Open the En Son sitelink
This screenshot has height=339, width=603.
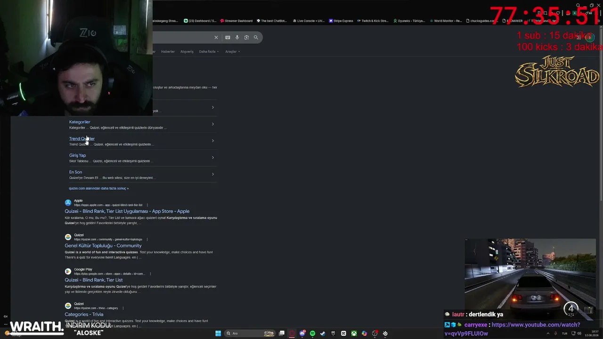[x=75, y=172]
